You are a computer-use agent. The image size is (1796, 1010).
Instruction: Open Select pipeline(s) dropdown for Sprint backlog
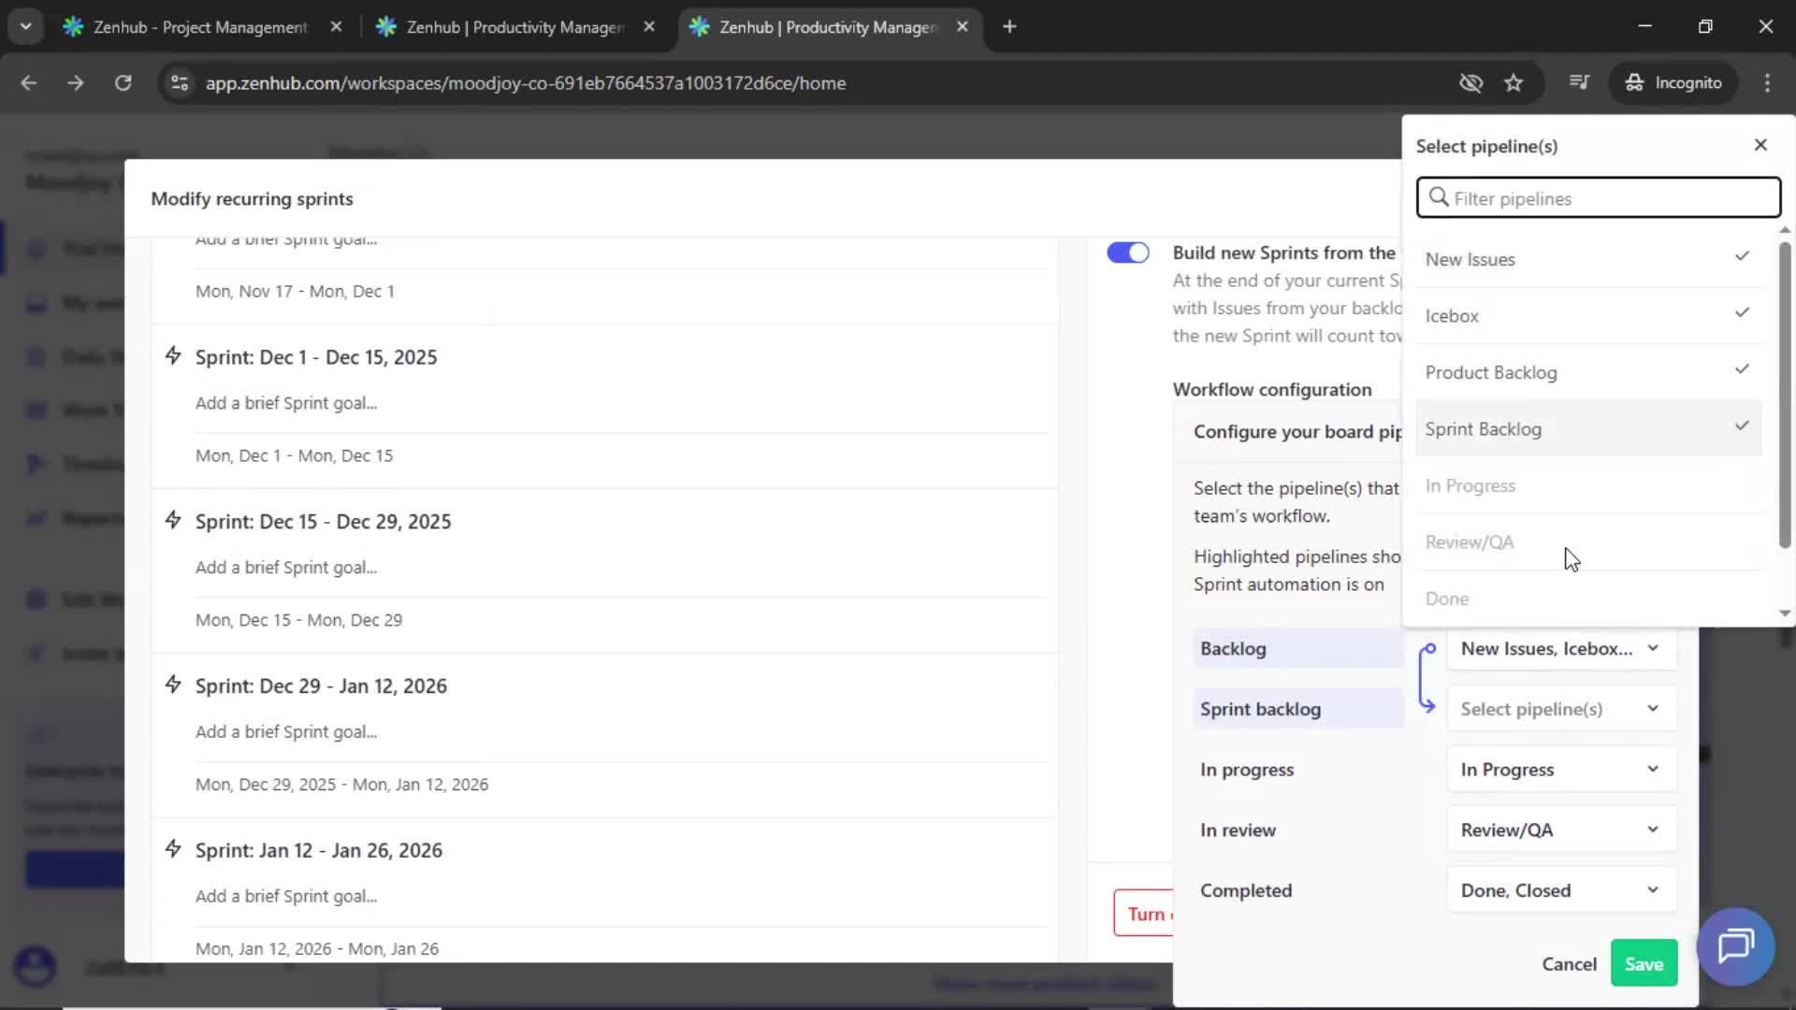tap(1559, 709)
